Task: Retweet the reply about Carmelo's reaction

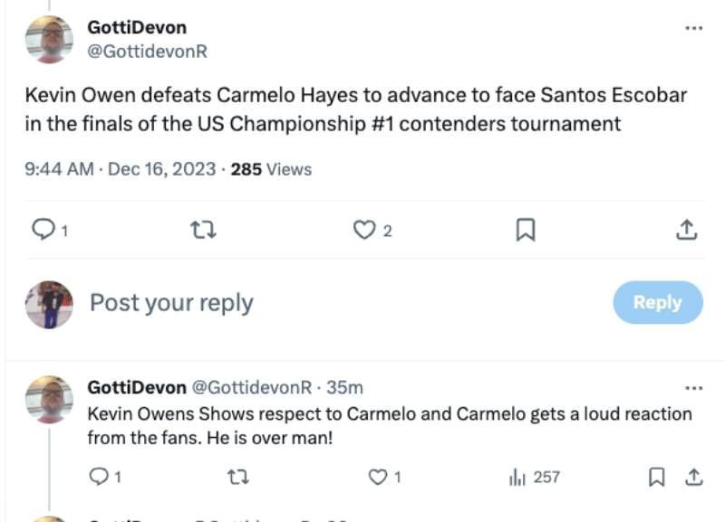Action: click(238, 477)
